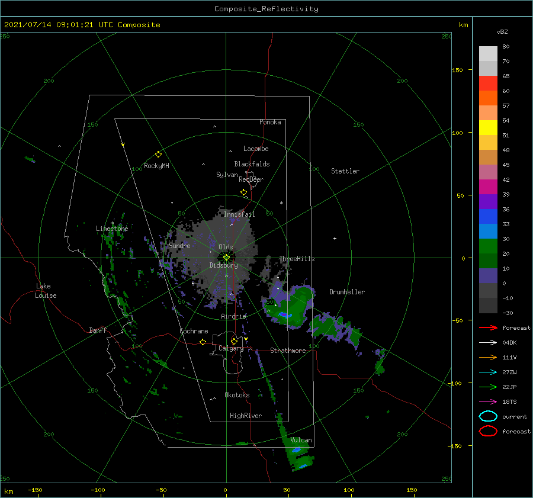
Task: Select the blue 36–33 dBZ swatch
Action: pyautogui.click(x=488, y=216)
